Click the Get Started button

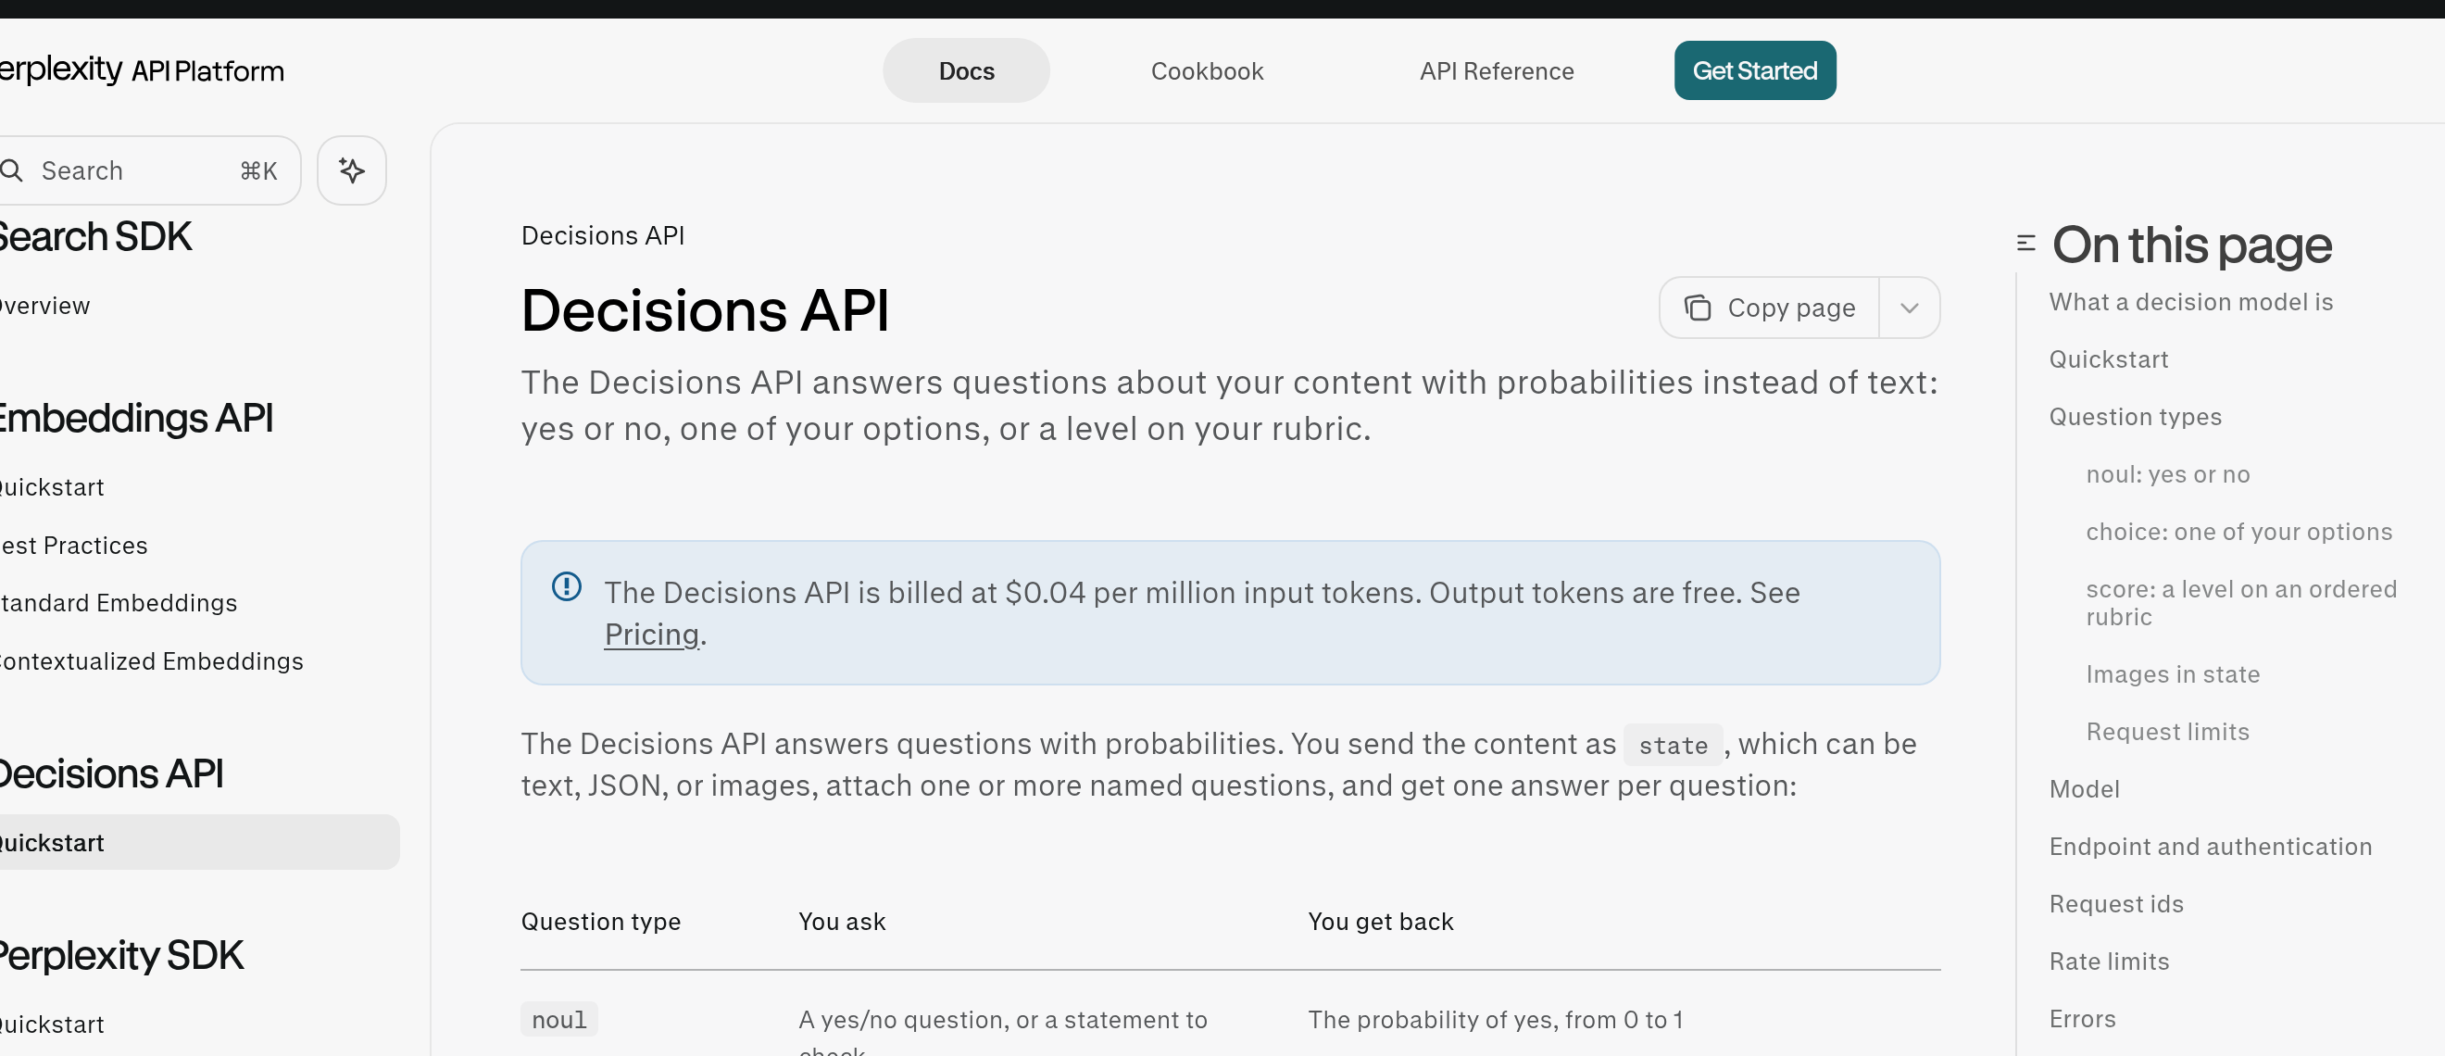point(1754,71)
